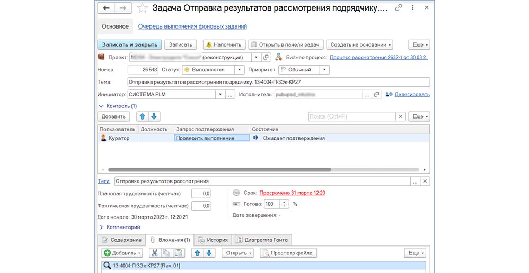Switch to the История tab
The height and width of the screenshot is (273, 529).
(213, 240)
